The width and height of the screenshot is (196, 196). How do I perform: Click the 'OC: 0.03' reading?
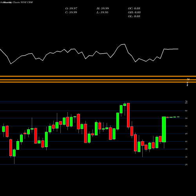[x=134, y=9]
